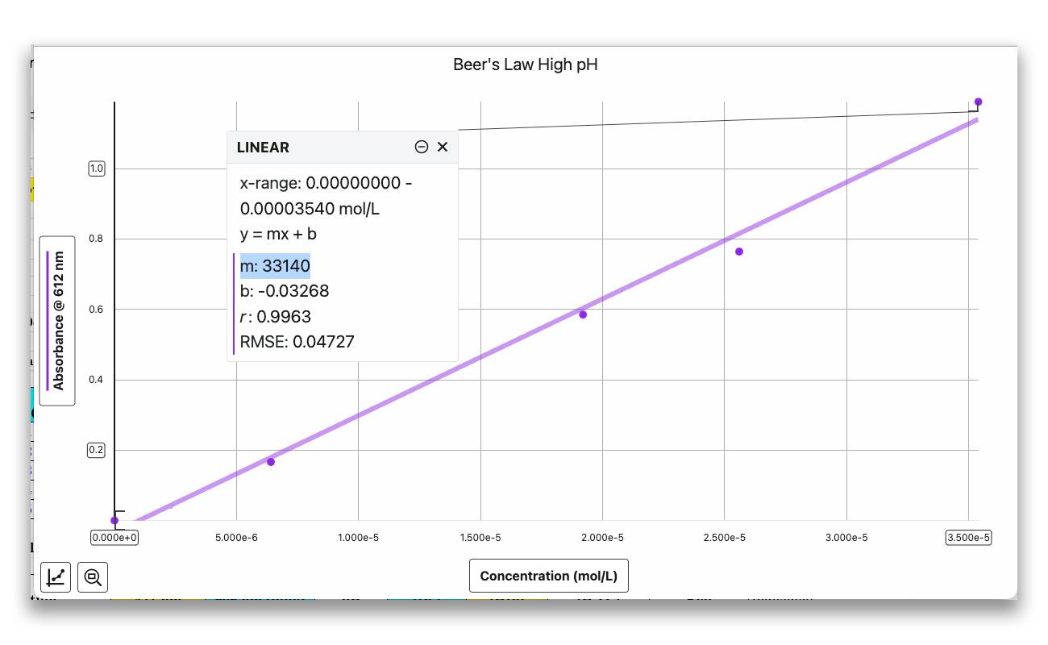This screenshot has height=645, width=1048.
Task: Select the data point near absorbance 0.76
Action: (739, 252)
